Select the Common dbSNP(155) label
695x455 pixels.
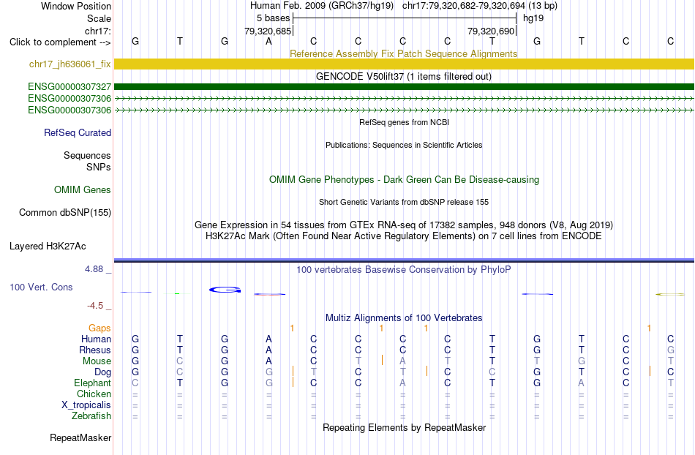click(65, 213)
